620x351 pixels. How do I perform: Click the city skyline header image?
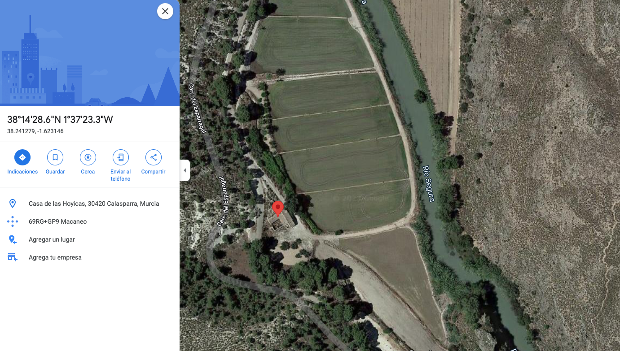[90, 53]
